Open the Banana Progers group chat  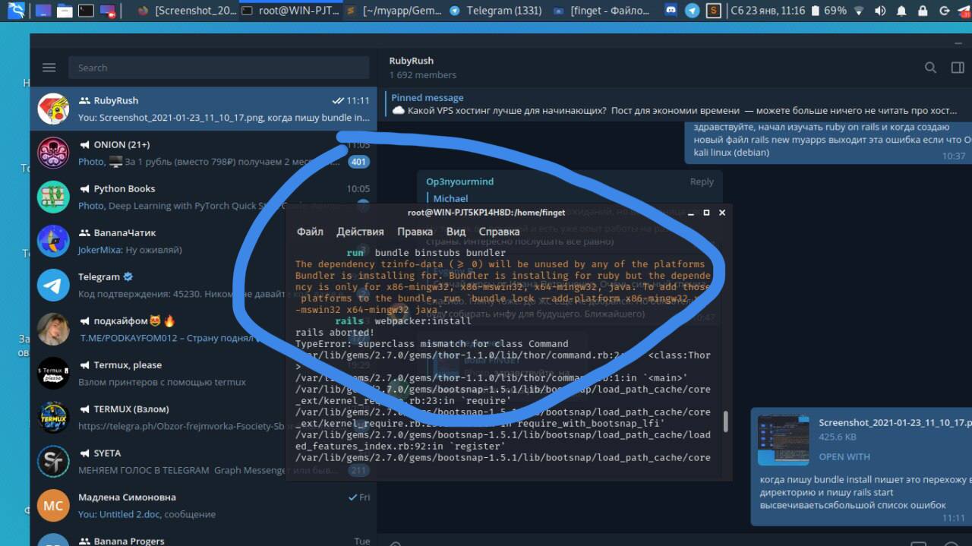(x=204, y=538)
